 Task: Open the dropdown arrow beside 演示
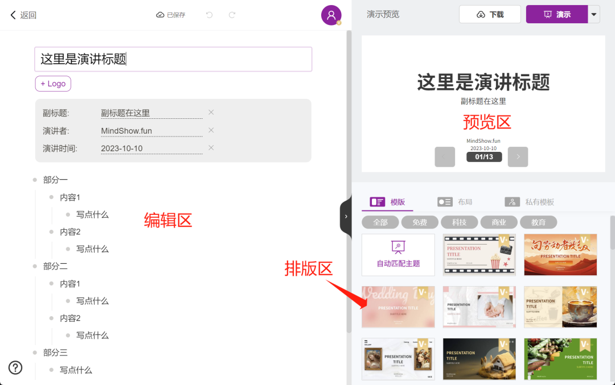point(594,14)
